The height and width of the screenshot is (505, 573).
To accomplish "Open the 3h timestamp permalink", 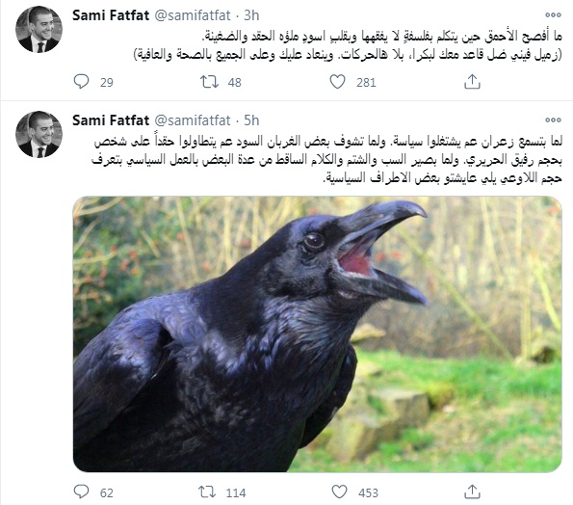I will pos(251,15).
